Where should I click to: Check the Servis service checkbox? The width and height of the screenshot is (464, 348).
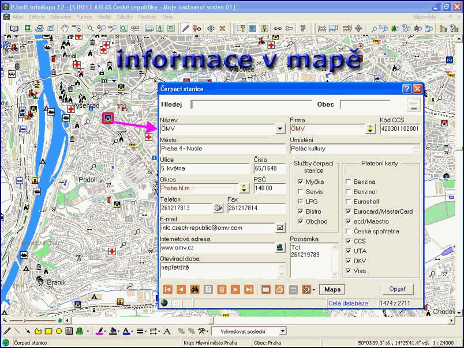point(300,192)
